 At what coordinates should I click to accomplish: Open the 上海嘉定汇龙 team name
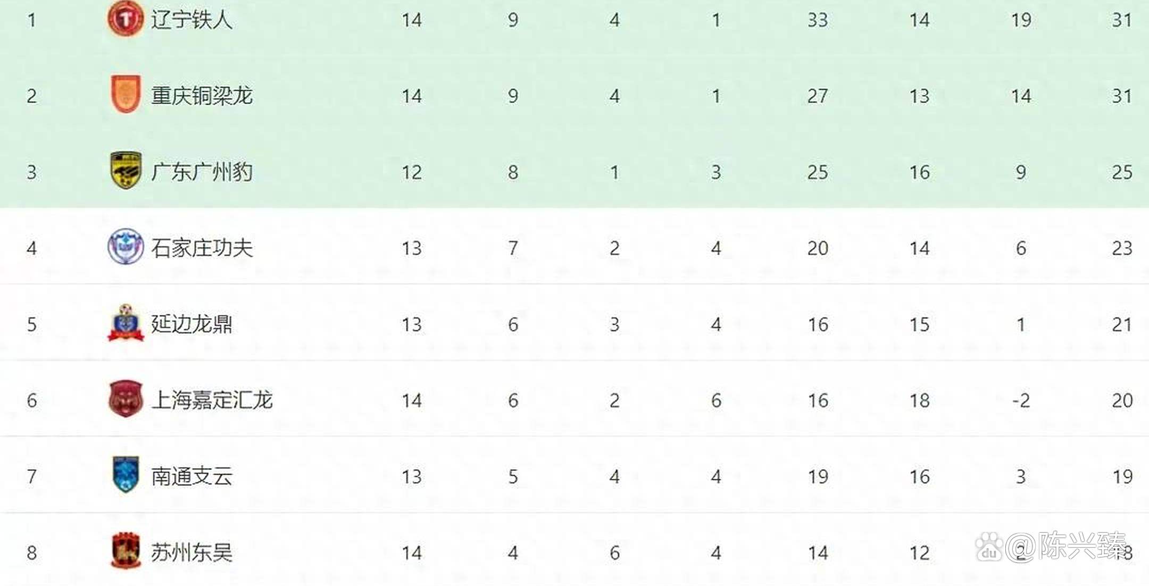point(212,400)
